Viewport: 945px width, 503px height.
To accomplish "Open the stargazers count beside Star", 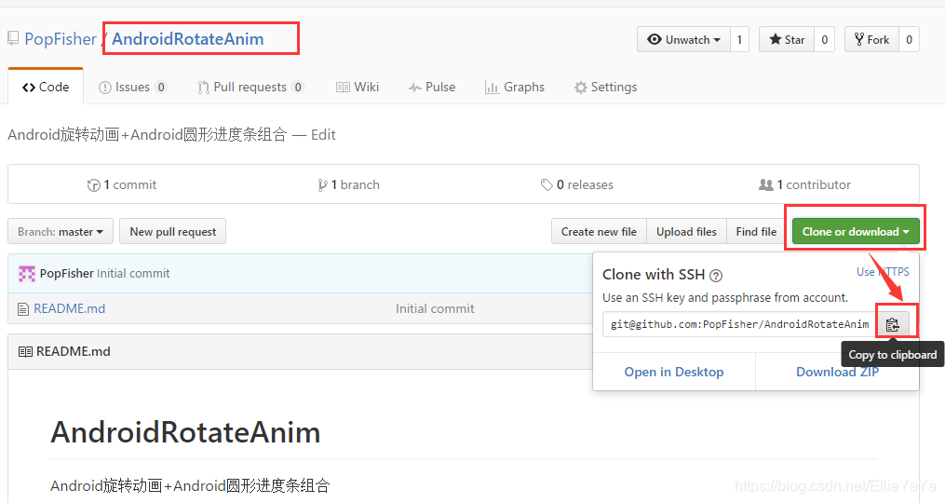I will [x=825, y=40].
